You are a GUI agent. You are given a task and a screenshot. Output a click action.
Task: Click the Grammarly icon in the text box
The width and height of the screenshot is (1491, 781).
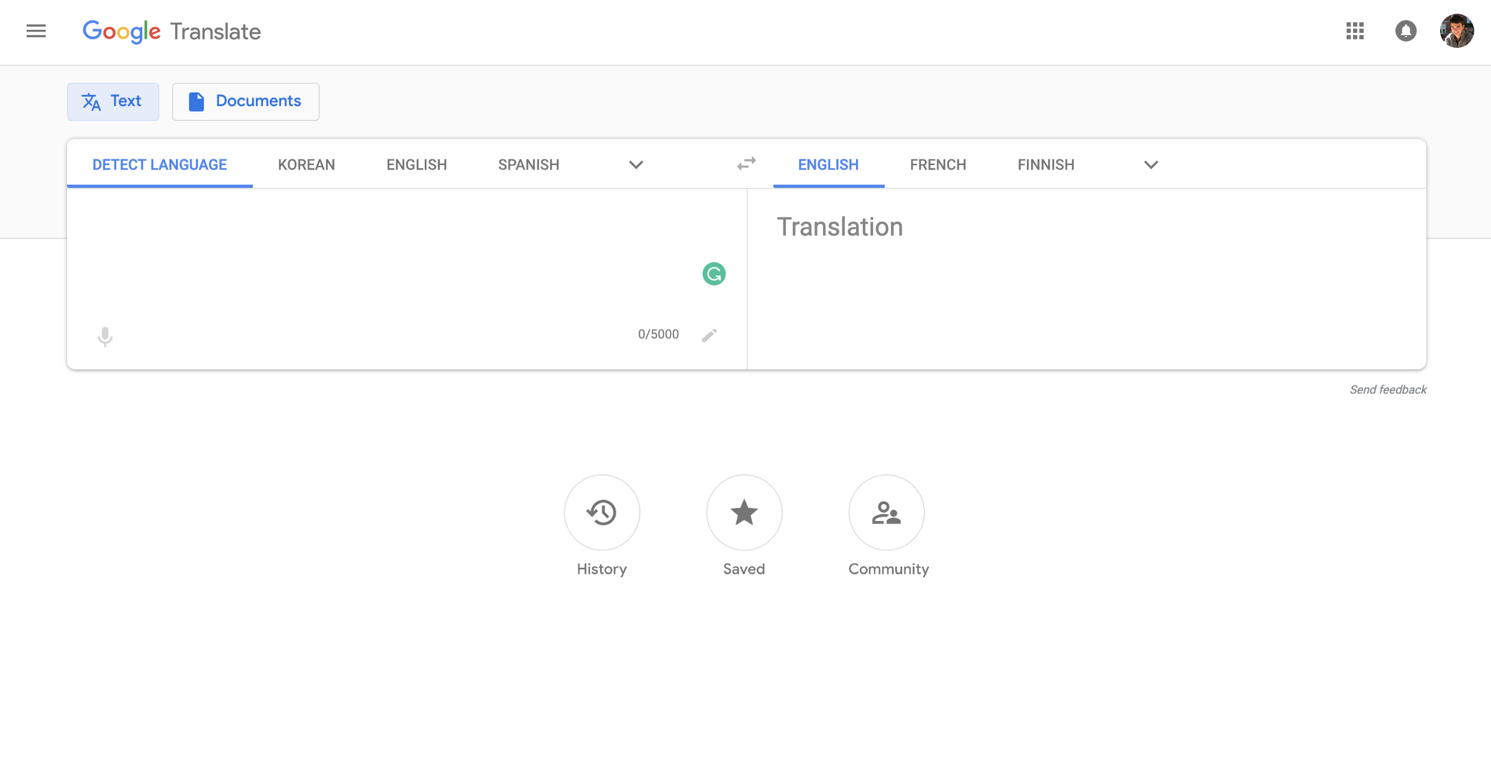click(714, 274)
